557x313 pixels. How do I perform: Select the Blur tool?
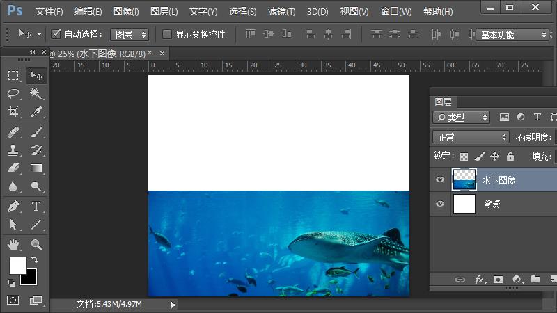[13, 186]
